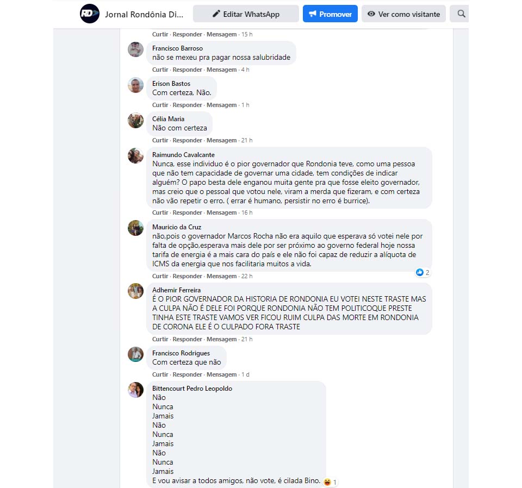Click Raimundo Cavalcante's name link

click(183, 155)
